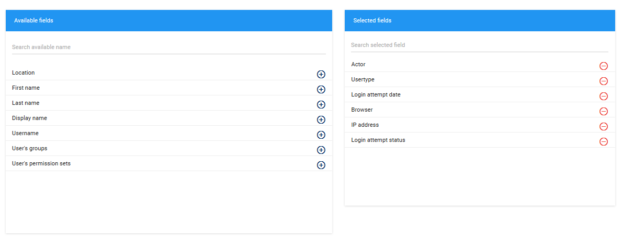Focus the Search available name input
The width and height of the screenshot is (634, 240).
click(168, 47)
